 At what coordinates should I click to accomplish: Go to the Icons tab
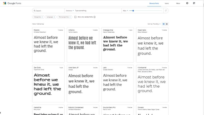(167, 3)
